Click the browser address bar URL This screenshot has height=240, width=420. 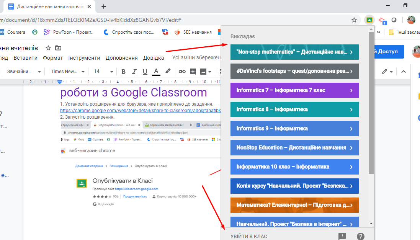coord(91,20)
